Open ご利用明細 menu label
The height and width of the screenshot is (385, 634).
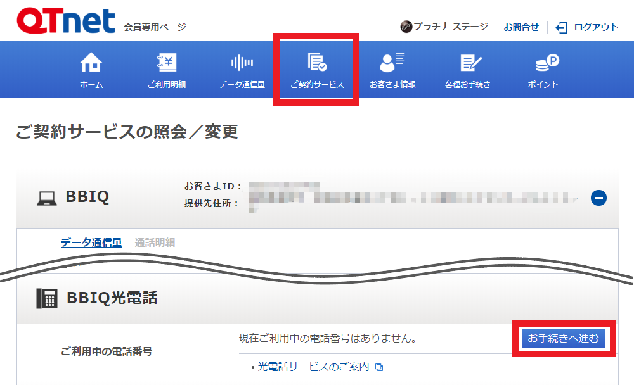click(x=167, y=84)
